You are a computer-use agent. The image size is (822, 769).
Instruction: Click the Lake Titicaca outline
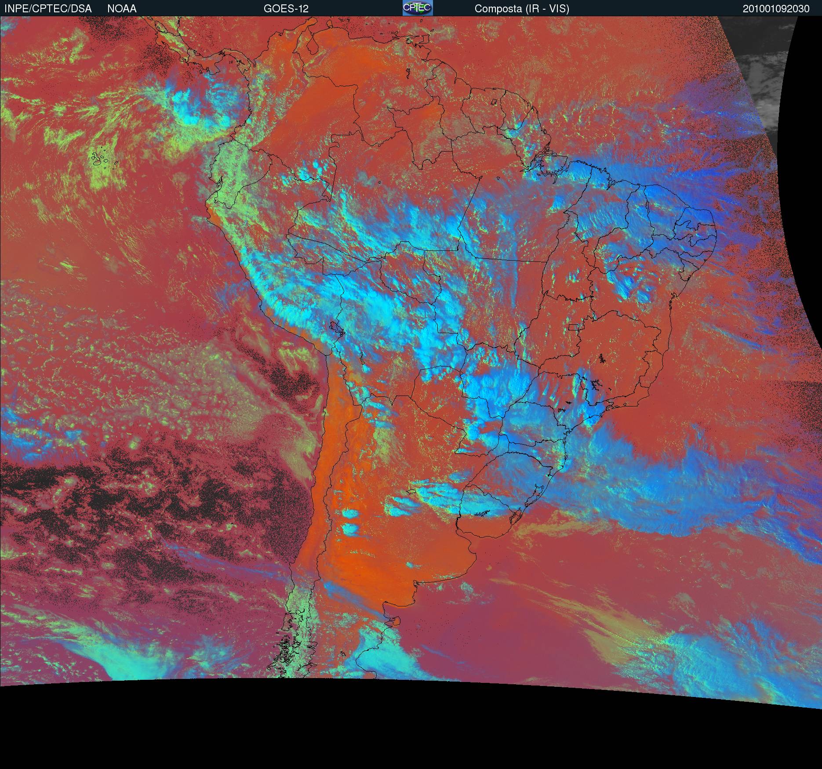pyautogui.click(x=336, y=328)
